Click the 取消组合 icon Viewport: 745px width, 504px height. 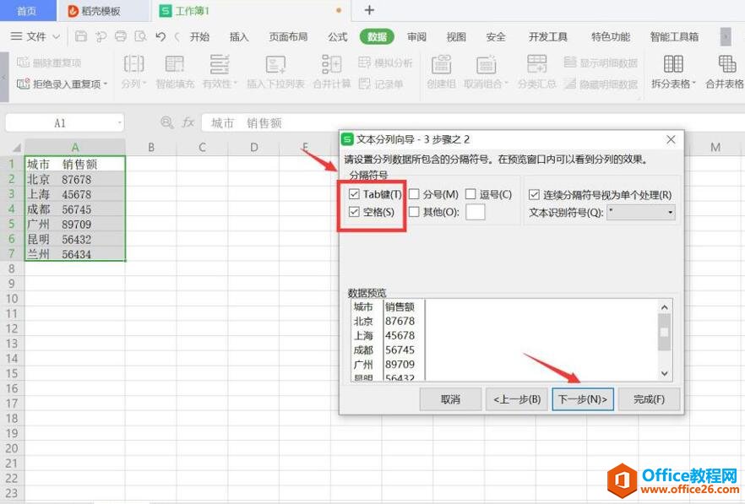[x=486, y=63]
